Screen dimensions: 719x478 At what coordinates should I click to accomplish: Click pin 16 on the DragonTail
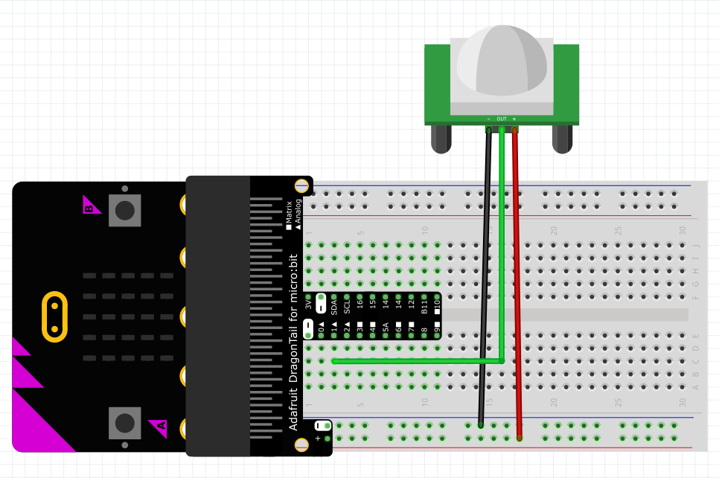[x=360, y=302]
